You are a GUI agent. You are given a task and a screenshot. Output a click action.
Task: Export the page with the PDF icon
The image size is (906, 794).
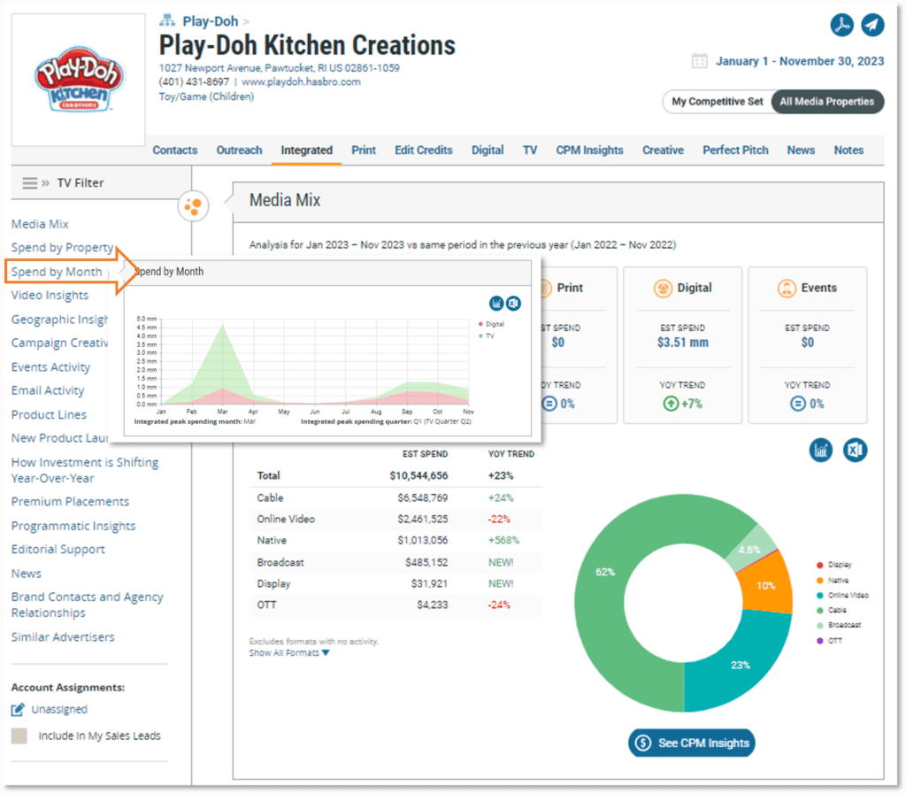842,25
